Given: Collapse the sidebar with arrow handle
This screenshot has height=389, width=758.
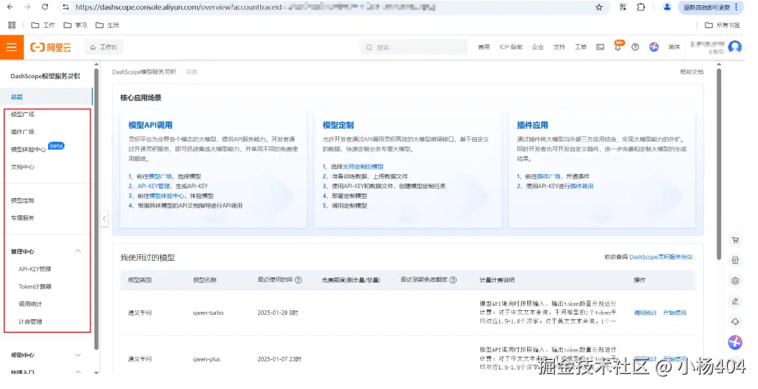Looking at the screenshot, I should [104, 219].
